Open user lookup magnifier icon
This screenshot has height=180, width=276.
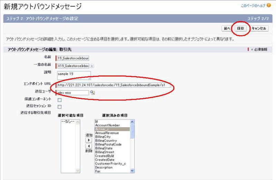click(x=92, y=92)
